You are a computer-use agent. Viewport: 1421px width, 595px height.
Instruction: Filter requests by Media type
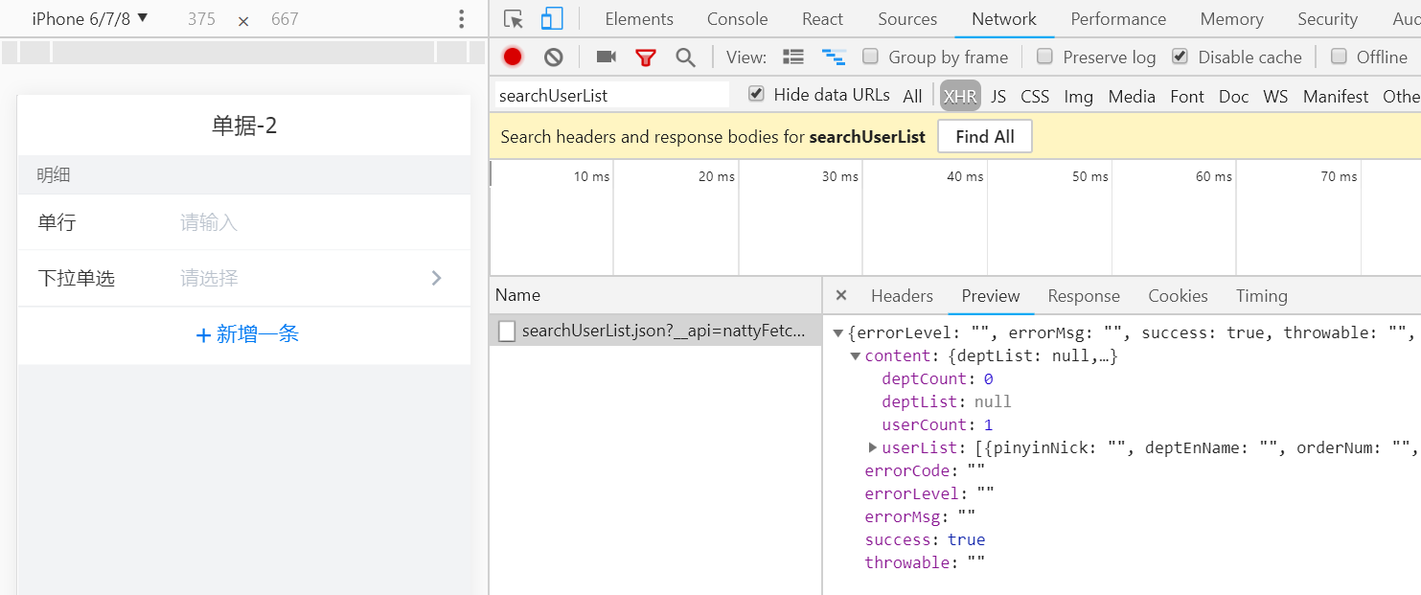click(x=1132, y=96)
